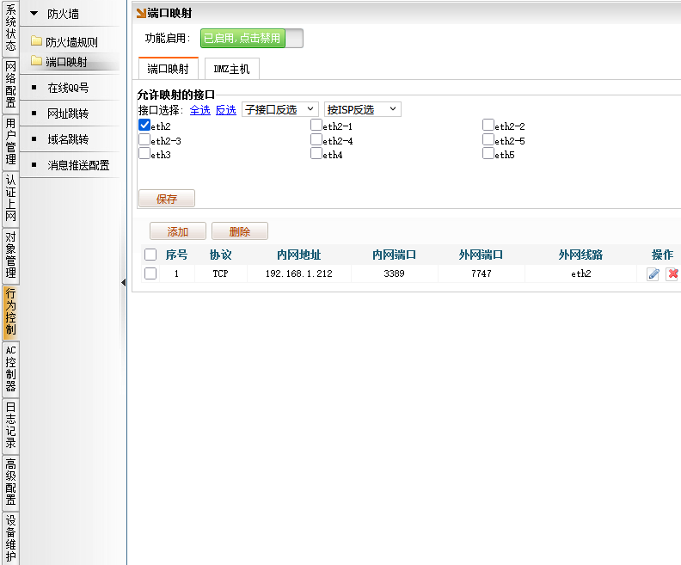Viewport: 681px width, 565px height.
Task: Open 认证上网 vertical tab
Action: click(x=10, y=199)
